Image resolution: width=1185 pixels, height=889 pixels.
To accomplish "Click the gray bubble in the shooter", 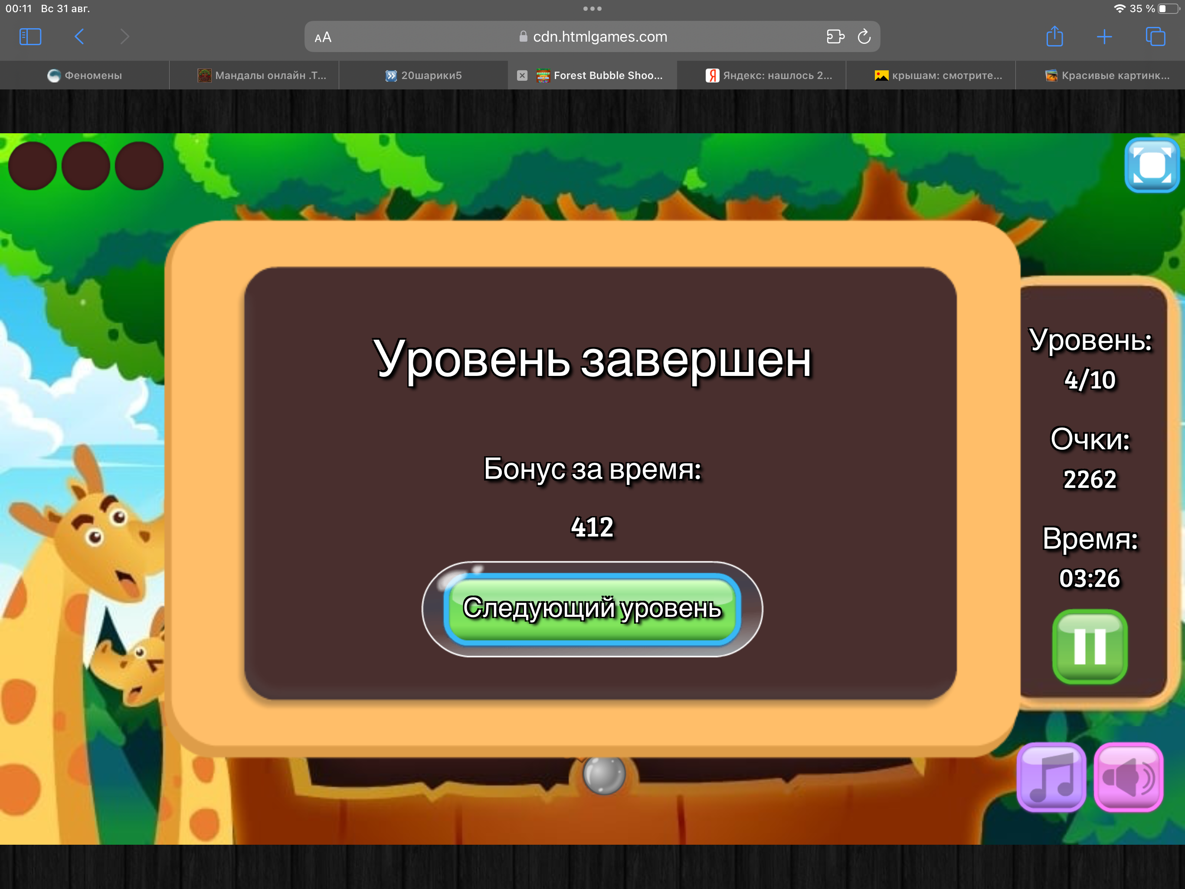I will coord(604,775).
